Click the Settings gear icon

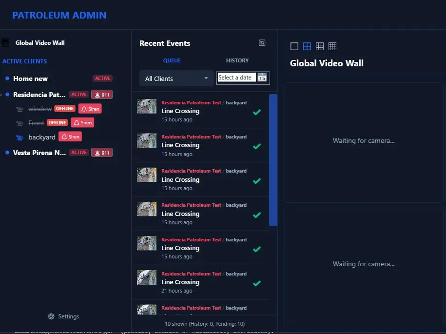pos(51,316)
